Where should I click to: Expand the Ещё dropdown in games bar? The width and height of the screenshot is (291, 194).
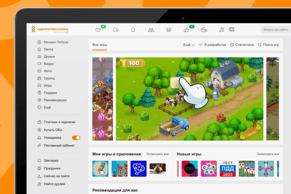pyautogui.click(x=189, y=45)
